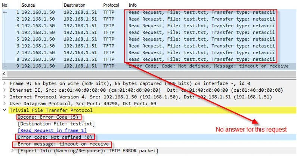Sort by the Protocol column header
Screen dimensions: 297x158
111,5
